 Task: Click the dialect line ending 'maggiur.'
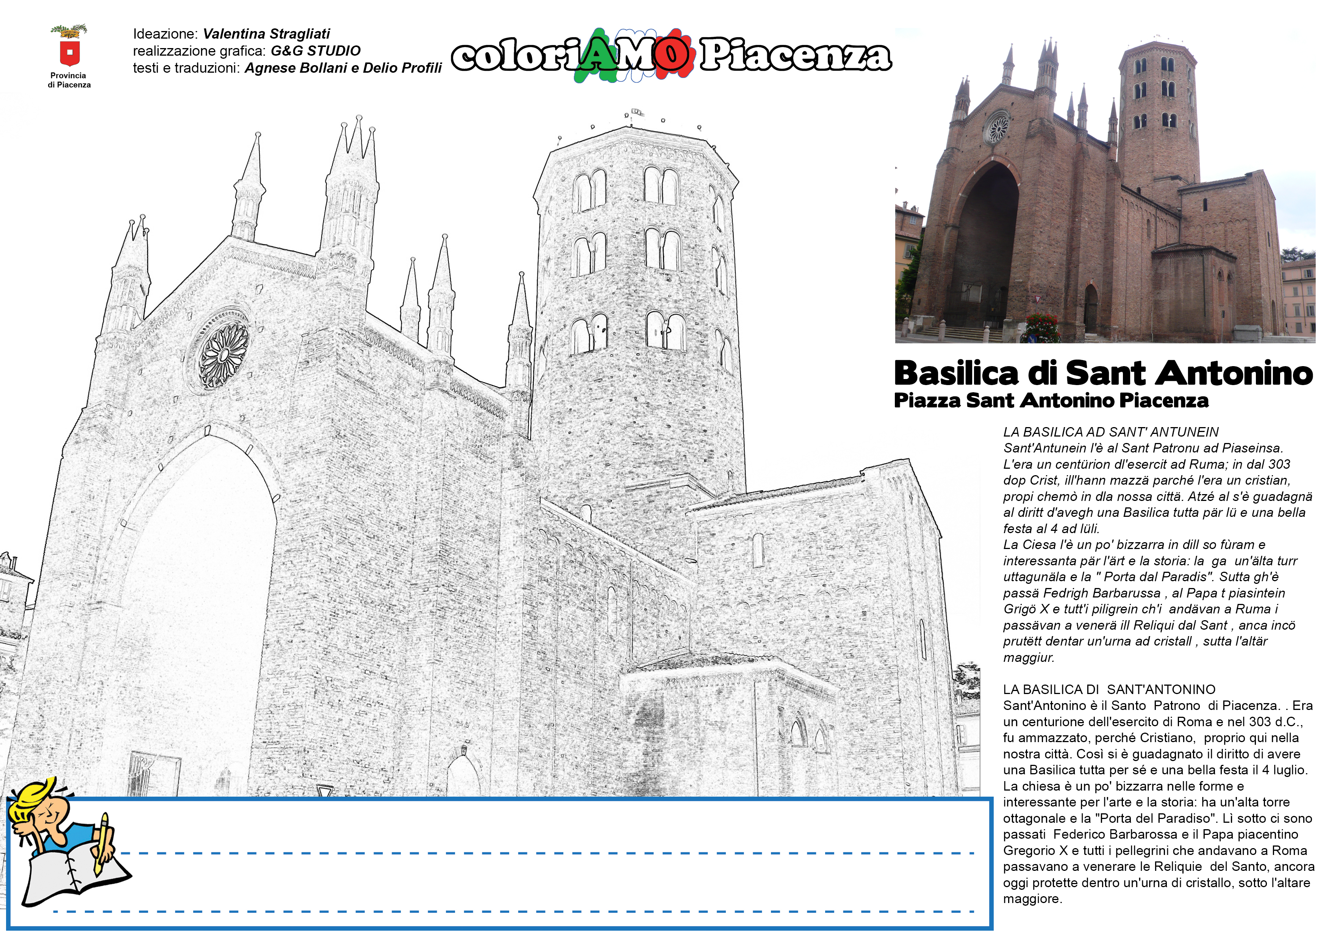[1029, 658]
